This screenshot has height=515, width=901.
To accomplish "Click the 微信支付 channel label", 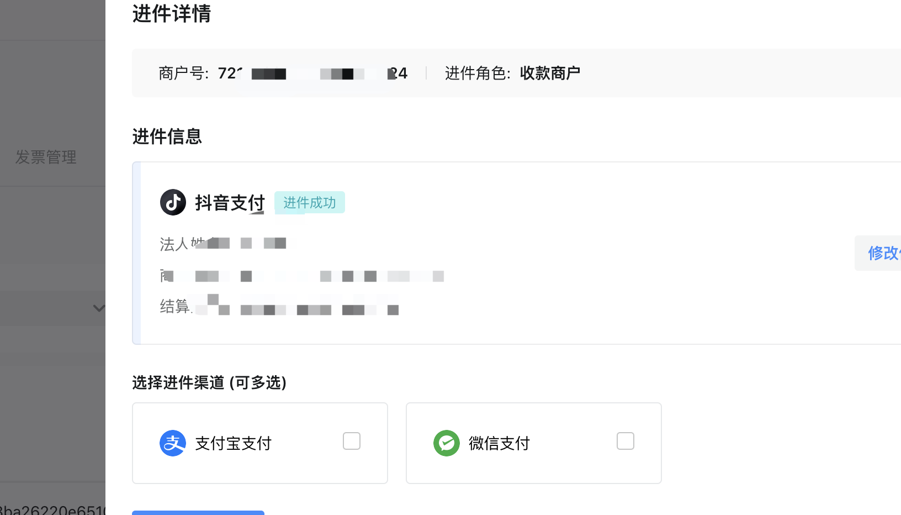I will (x=499, y=443).
